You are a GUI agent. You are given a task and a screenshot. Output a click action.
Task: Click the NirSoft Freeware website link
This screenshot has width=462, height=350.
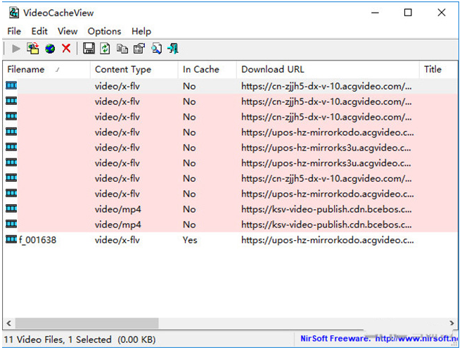(380, 339)
